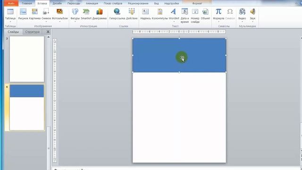Switch to the Структура outline tab
Image resolution: width=302 pixels, height=170 pixels.
33,32
